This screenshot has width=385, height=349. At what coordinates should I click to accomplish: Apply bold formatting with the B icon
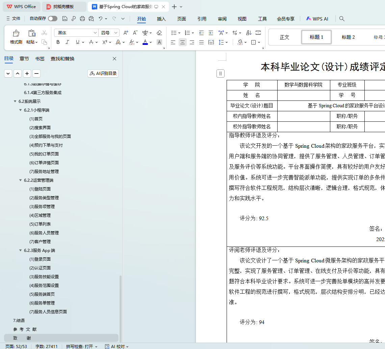coord(58,42)
